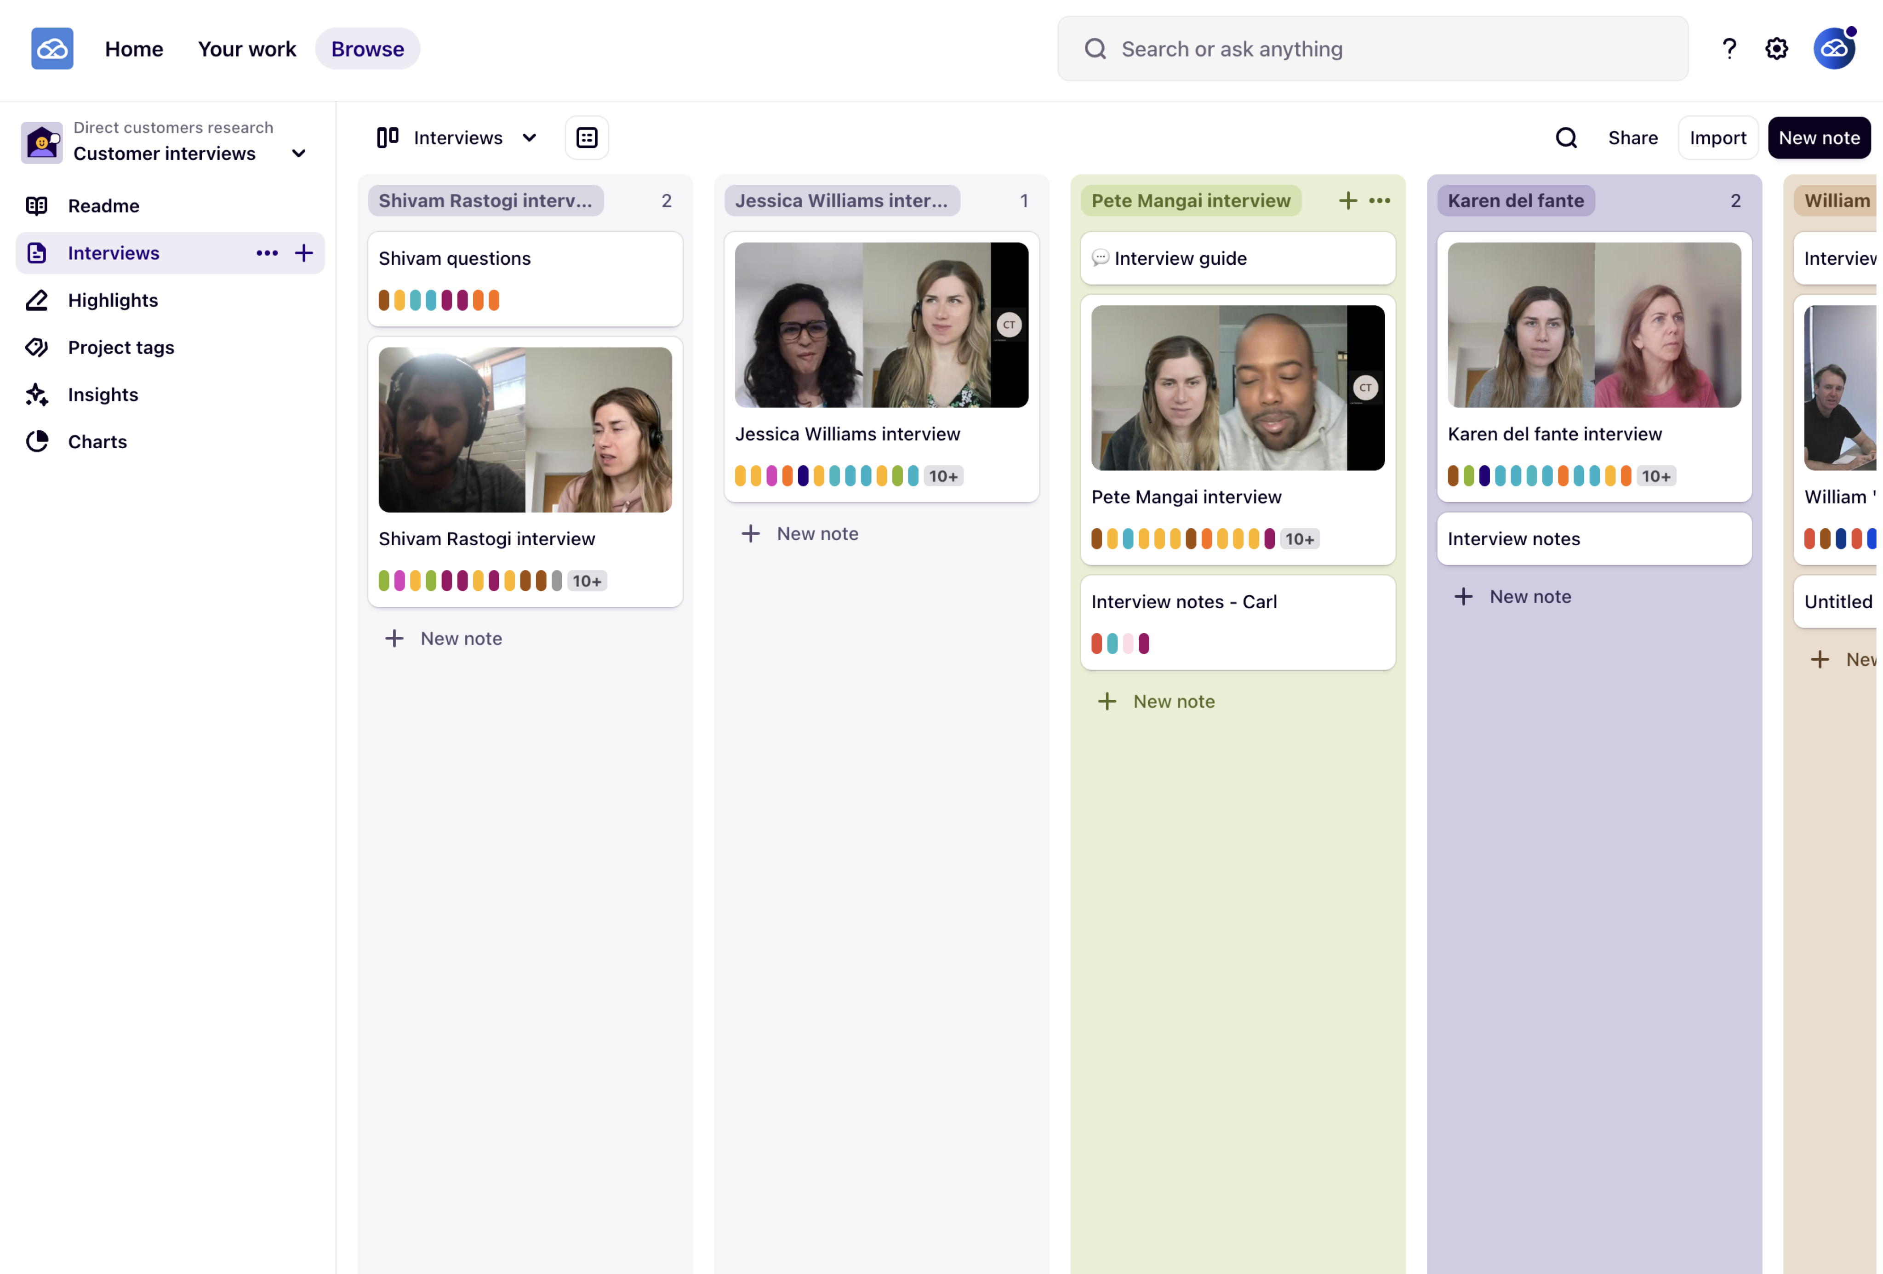Add note with plus in Pete Mangai column
Viewport: 1883px width, 1274px height.
[1347, 200]
